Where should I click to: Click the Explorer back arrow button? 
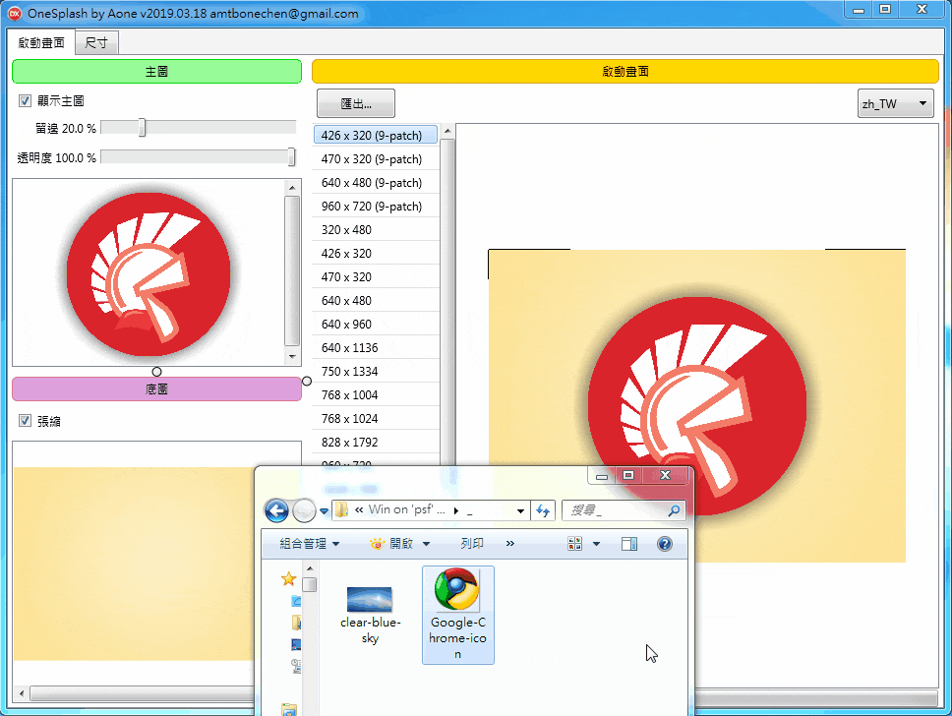pyautogui.click(x=276, y=510)
